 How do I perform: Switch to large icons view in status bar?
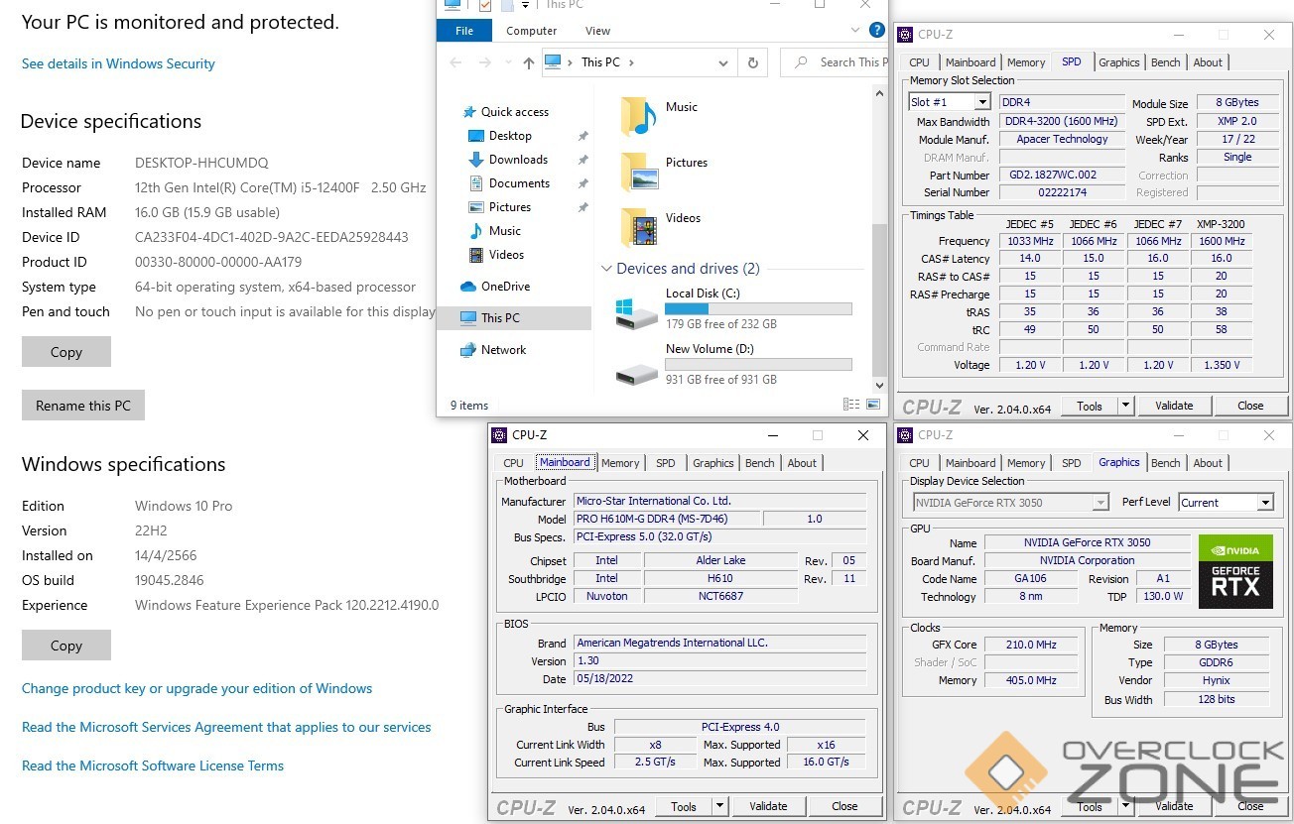(x=873, y=405)
